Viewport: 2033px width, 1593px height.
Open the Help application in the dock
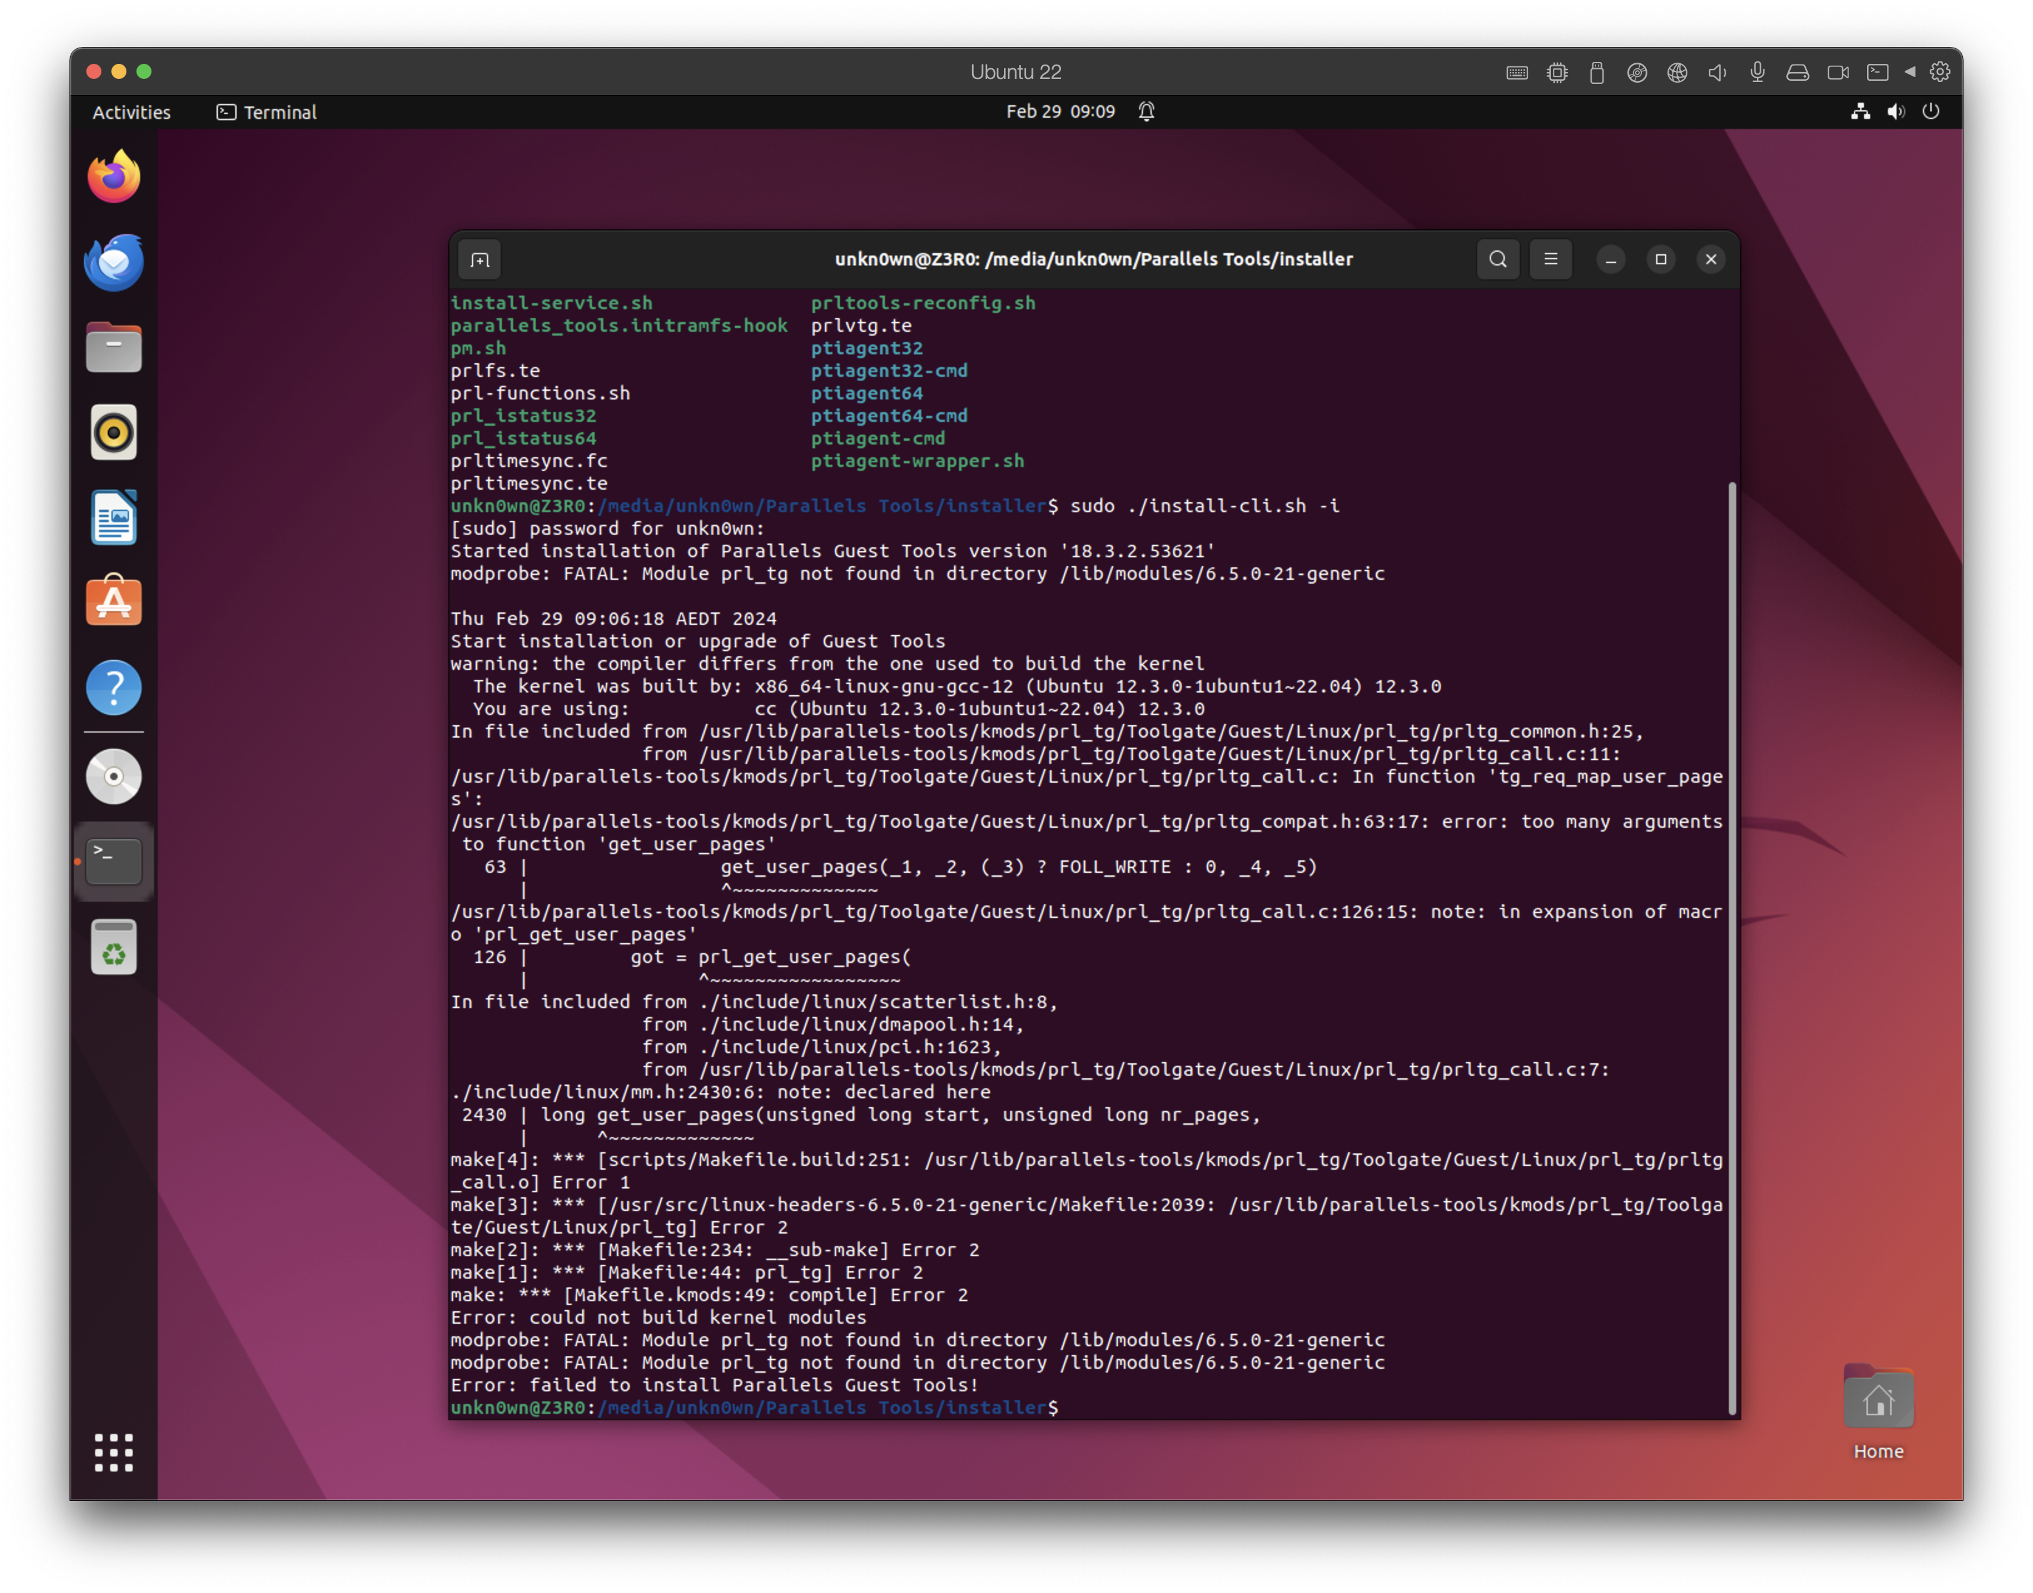[x=113, y=688]
